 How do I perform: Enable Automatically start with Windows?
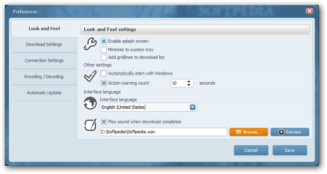coord(104,73)
